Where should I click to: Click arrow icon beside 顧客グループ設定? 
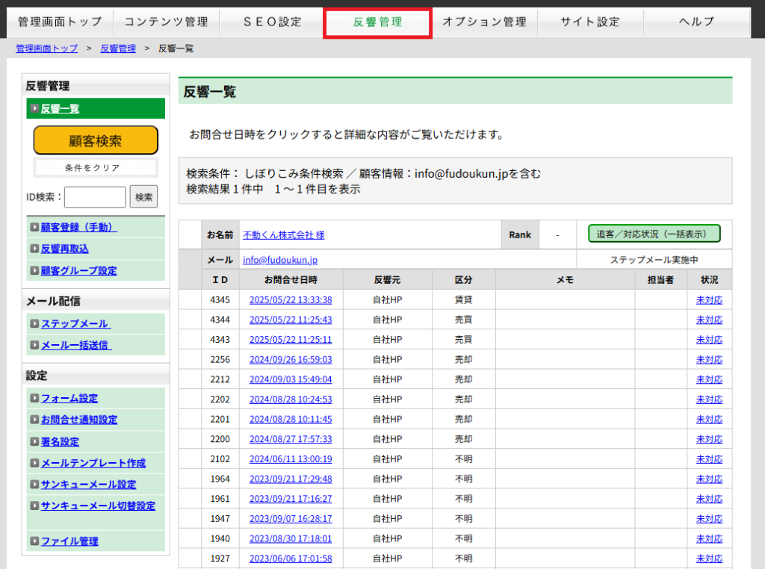pyautogui.click(x=34, y=271)
